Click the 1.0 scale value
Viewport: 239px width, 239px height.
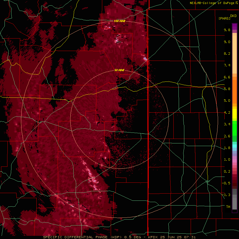point(227,160)
